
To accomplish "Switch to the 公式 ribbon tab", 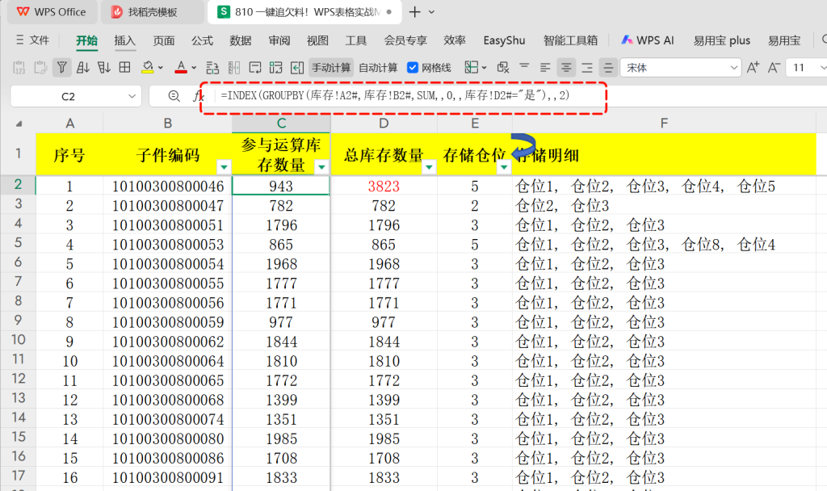I will pyautogui.click(x=202, y=40).
